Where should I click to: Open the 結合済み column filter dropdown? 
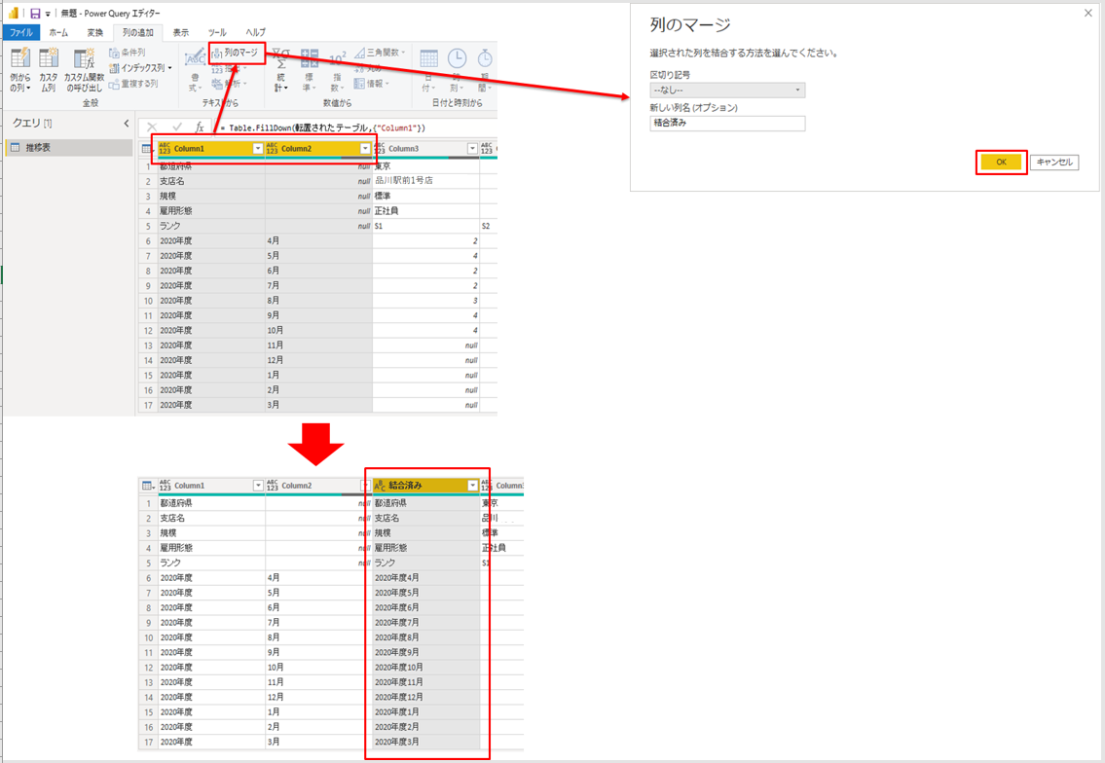pos(473,486)
